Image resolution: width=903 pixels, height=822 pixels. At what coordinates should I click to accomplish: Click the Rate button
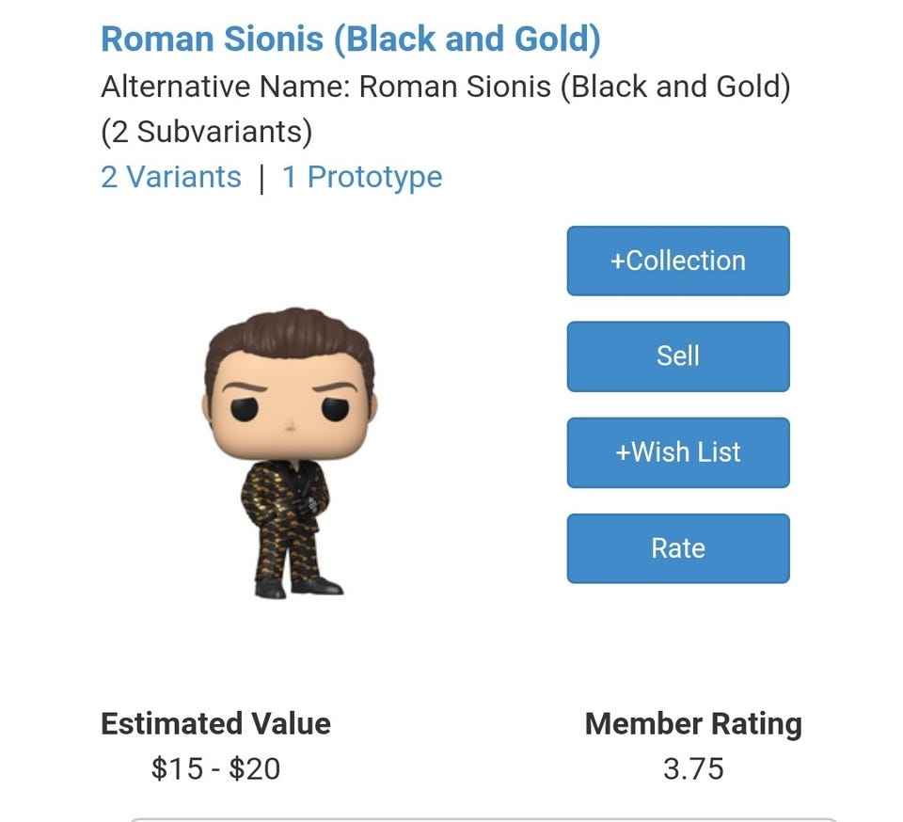[677, 548]
